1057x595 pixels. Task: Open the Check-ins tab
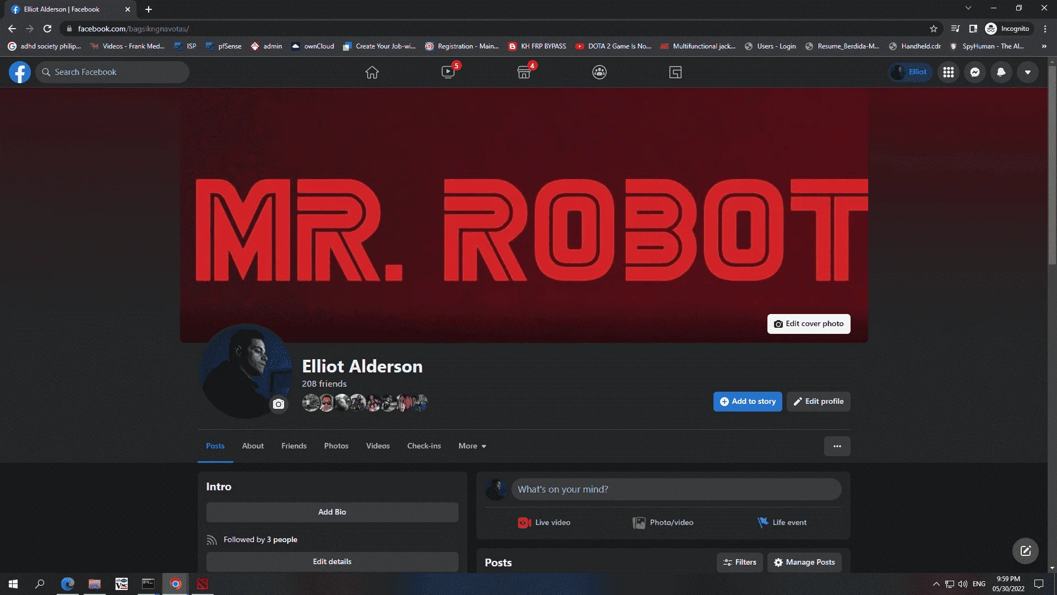point(424,446)
